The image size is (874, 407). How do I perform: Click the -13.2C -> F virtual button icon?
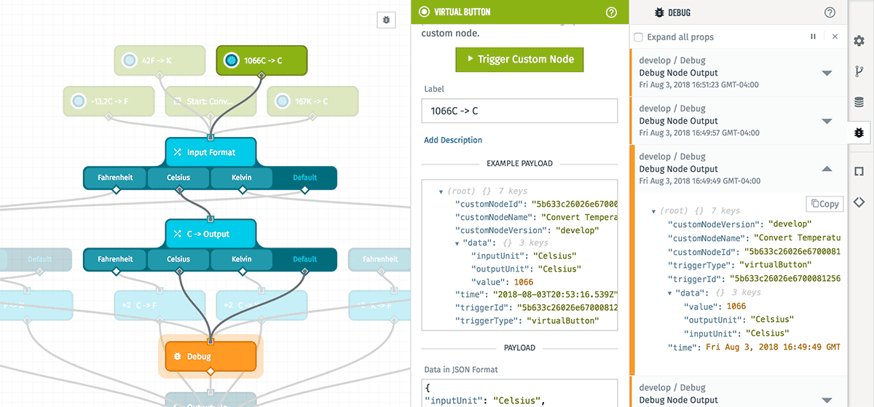click(x=79, y=101)
